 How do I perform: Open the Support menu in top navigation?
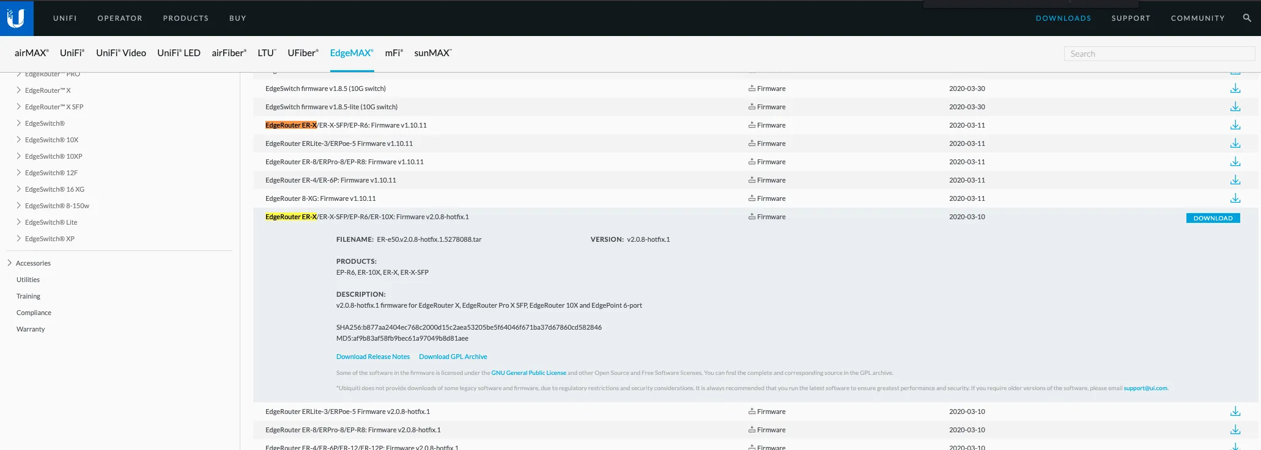(x=1131, y=18)
